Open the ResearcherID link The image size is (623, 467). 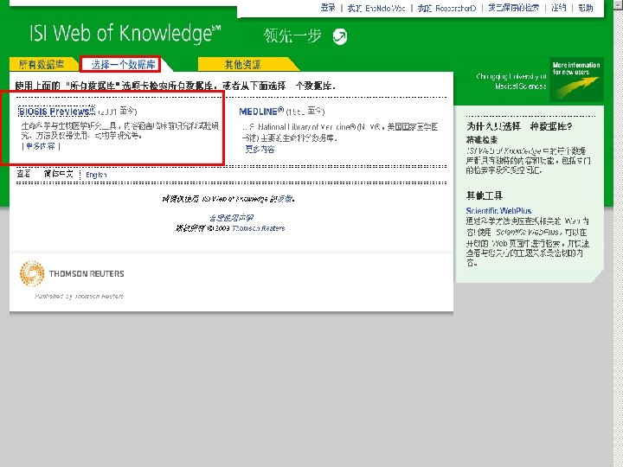[x=446, y=8]
